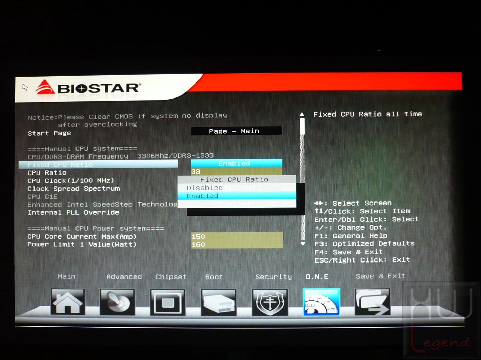Click scrollbar down arrow
The width and height of the screenshot is (481, 360).
[x=303, y=244]
